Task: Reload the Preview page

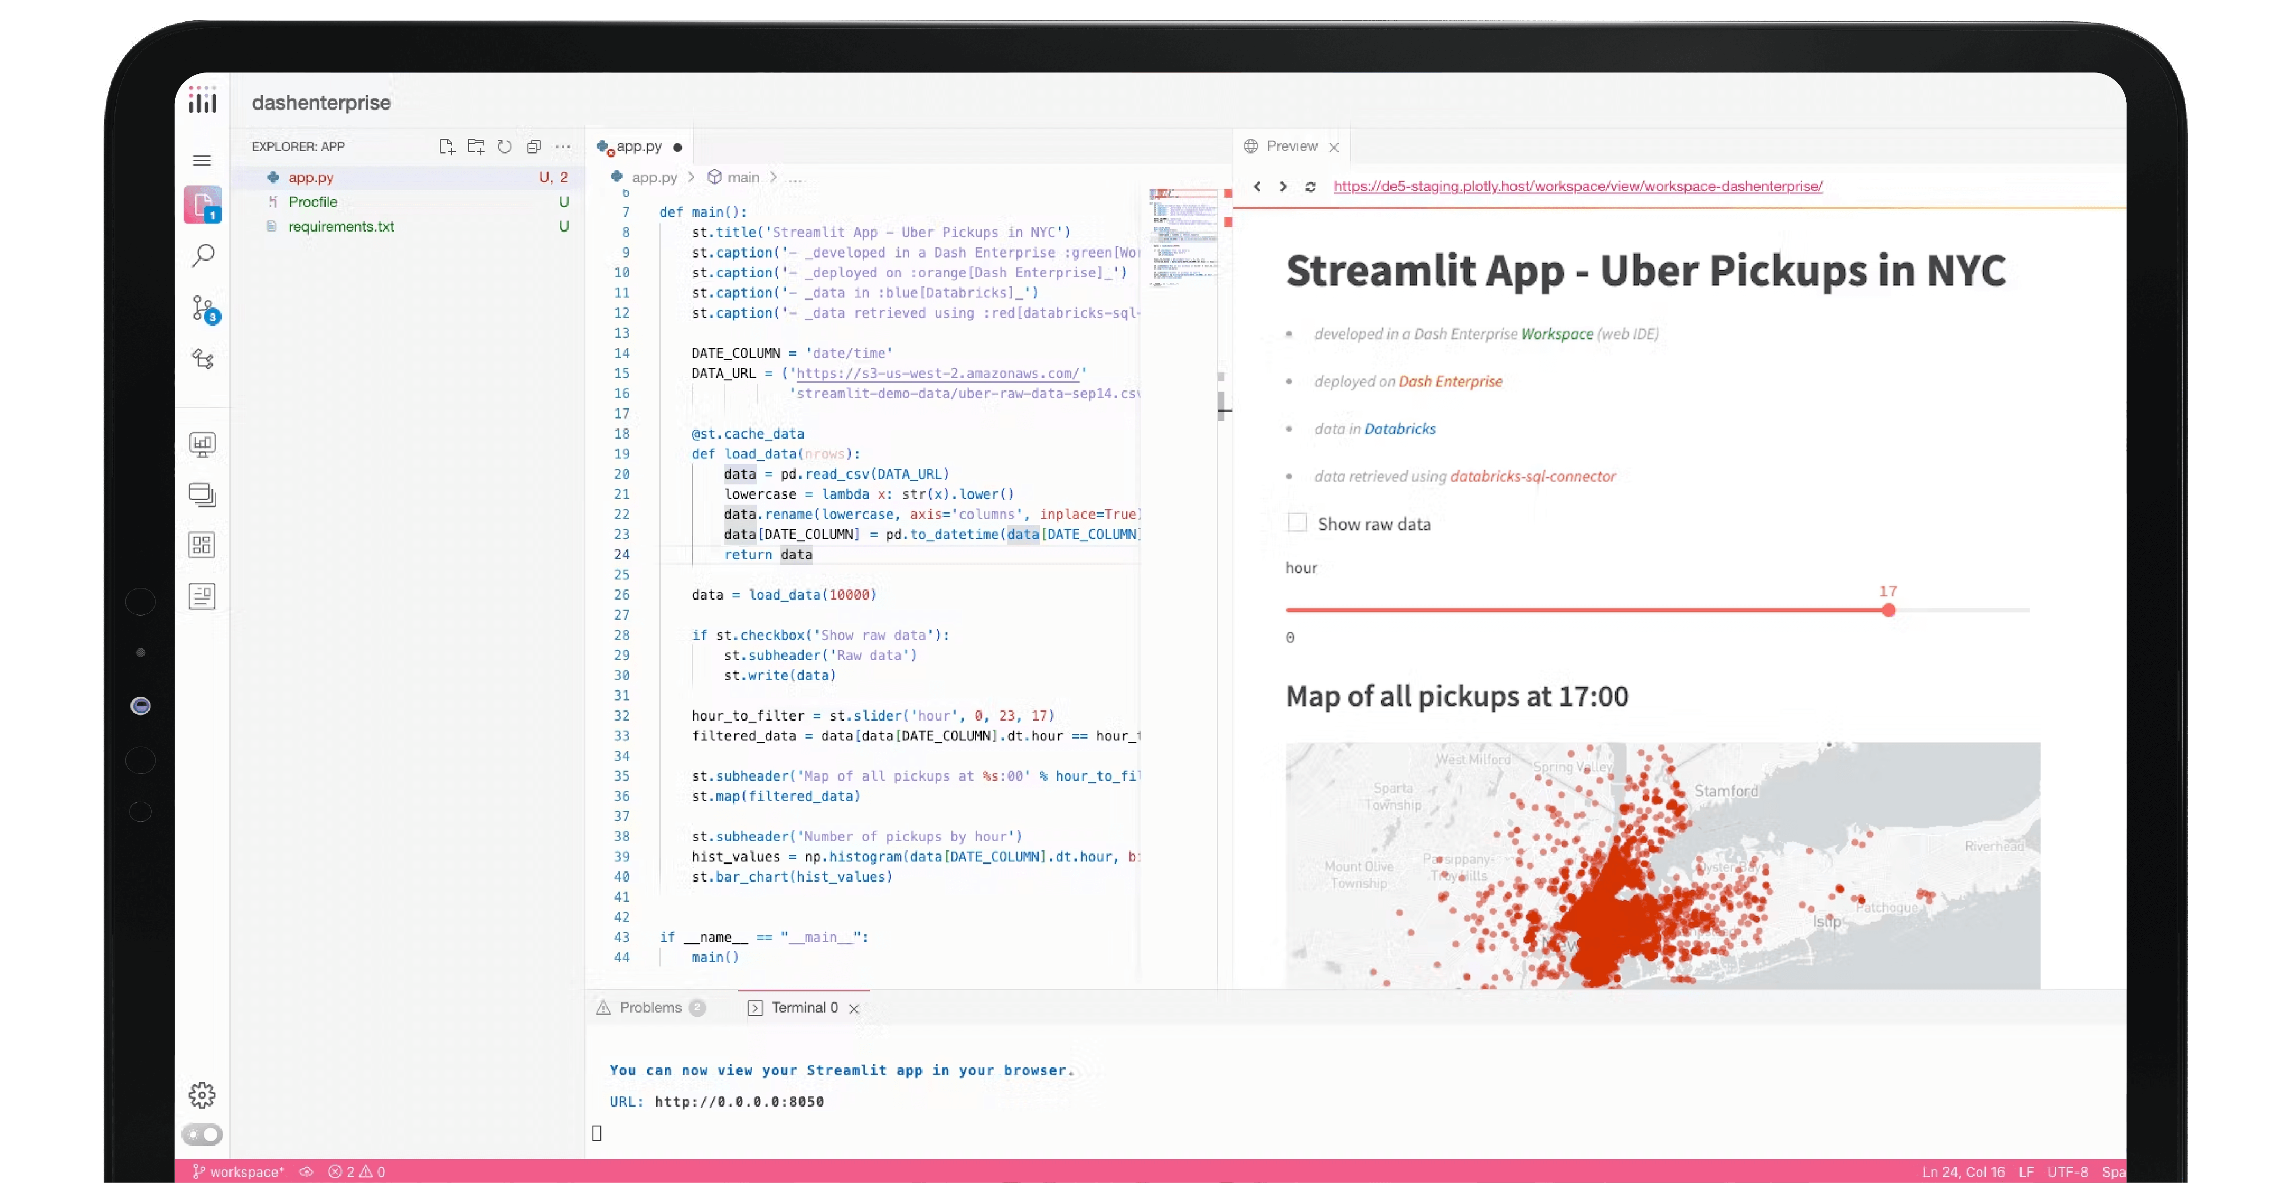Action: pos(1311,187)
